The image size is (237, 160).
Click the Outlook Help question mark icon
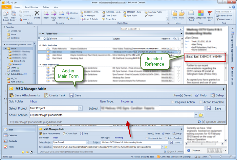click(234, 7)
